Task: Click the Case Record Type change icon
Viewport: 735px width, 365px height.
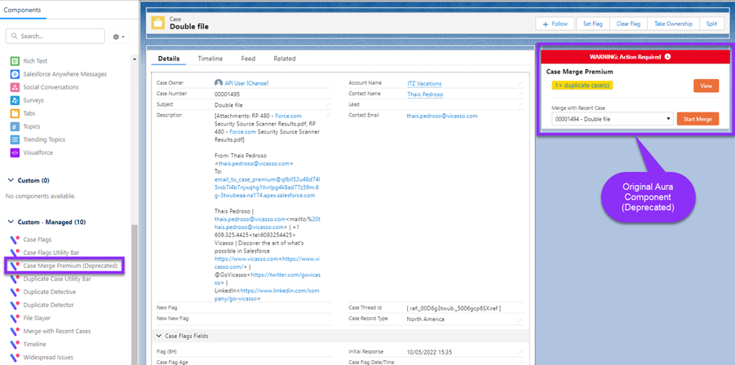Action: (x=520, y=319)
